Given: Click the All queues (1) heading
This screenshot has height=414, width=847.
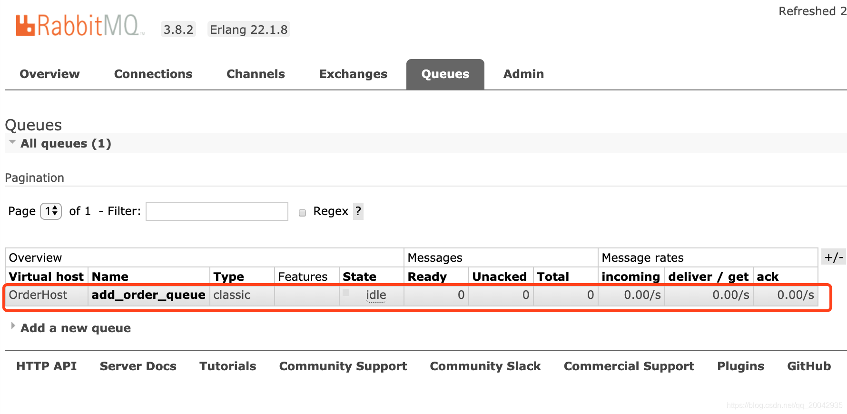Looking at the screenshot, I should (66, 144).
